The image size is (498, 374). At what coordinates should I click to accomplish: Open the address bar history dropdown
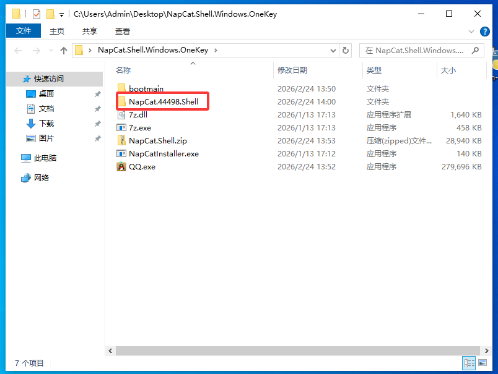333,51
